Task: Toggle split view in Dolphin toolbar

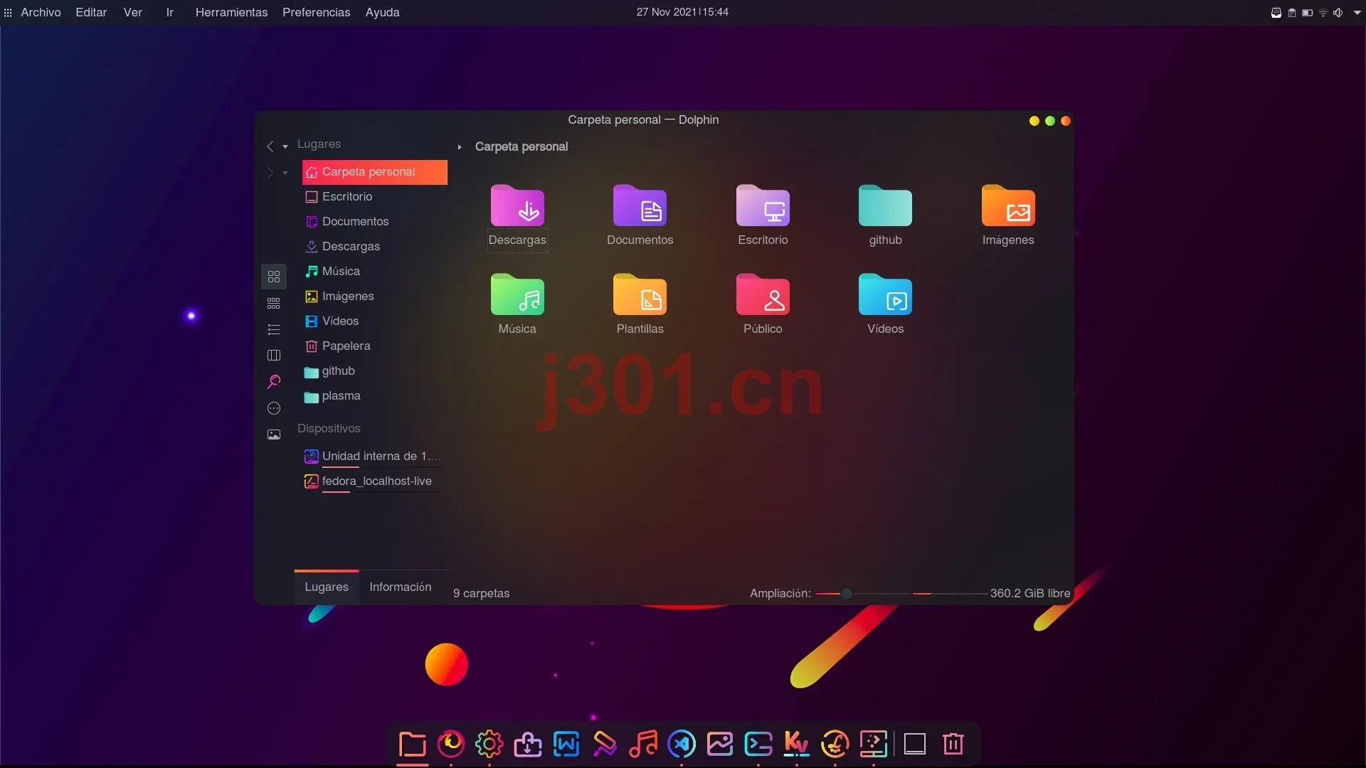Action: 274,356
